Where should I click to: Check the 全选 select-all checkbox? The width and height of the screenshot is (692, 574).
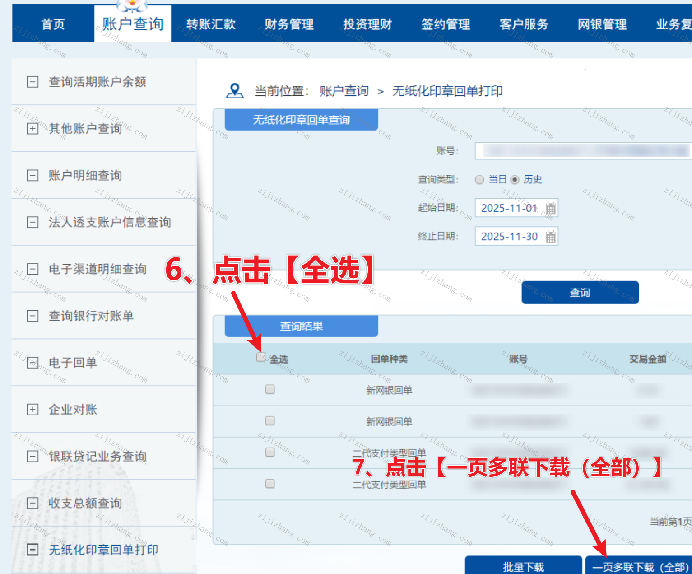tap(260, 357)
